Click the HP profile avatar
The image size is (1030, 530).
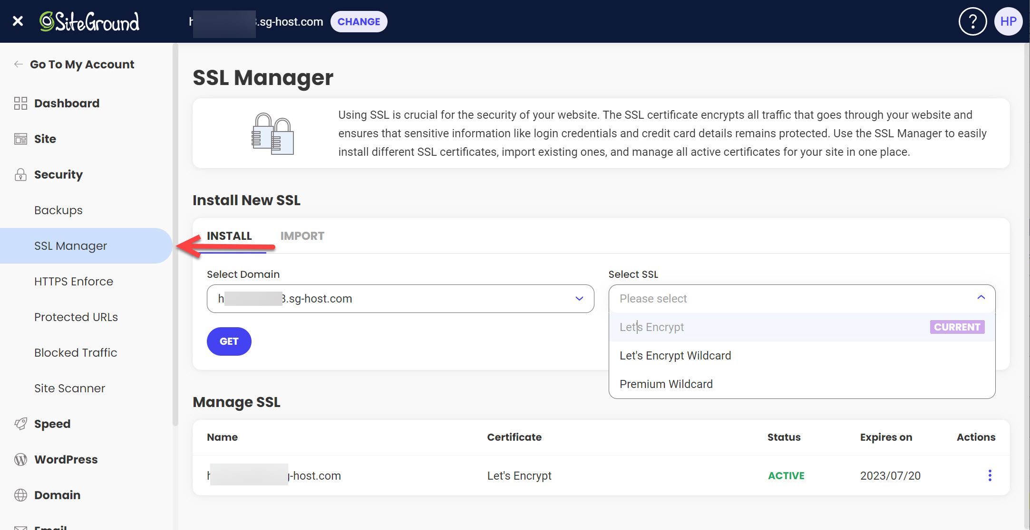(1008, 21)
